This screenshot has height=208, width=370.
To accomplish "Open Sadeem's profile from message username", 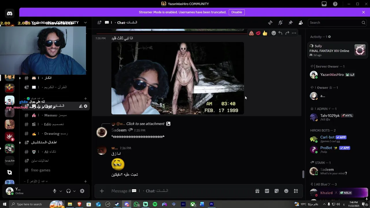I will 119,130.
